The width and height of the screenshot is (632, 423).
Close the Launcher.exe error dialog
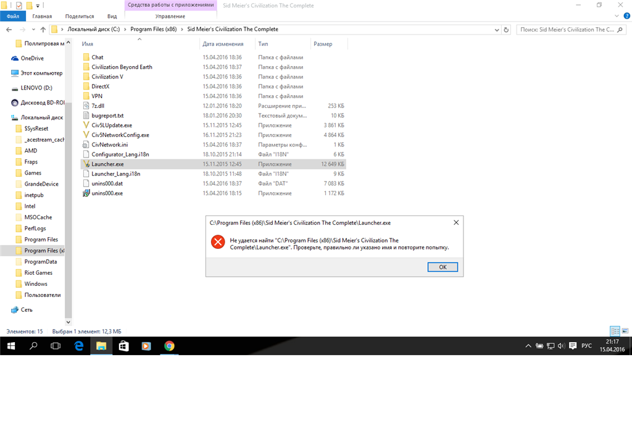coord(456,222)
